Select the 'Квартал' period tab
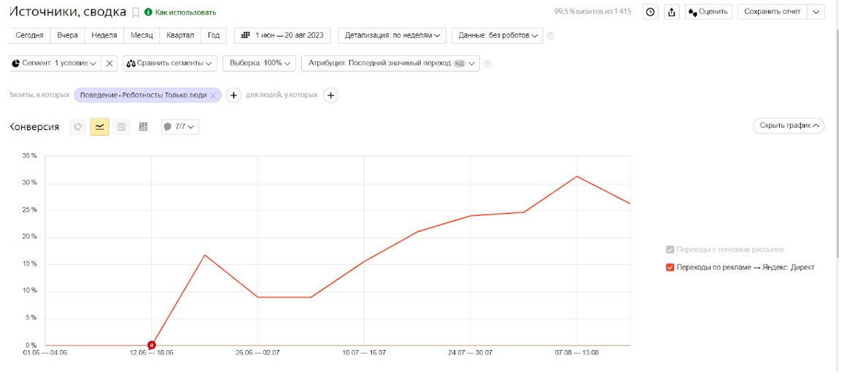 [180, 36]
